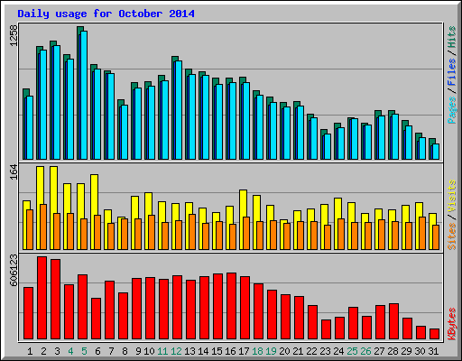Image resolution: width=462 pixels, height=361 pixels.
Task: Click day label 20 on the axis
Action: [x=284, y=351]
